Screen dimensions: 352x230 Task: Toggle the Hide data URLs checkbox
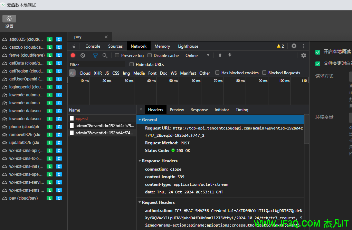pyautogui.click(x=132, y=64)
